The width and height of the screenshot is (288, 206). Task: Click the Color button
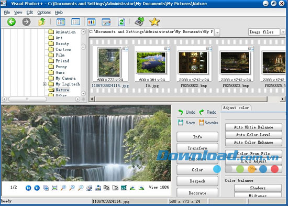click(x=197, y=170)
